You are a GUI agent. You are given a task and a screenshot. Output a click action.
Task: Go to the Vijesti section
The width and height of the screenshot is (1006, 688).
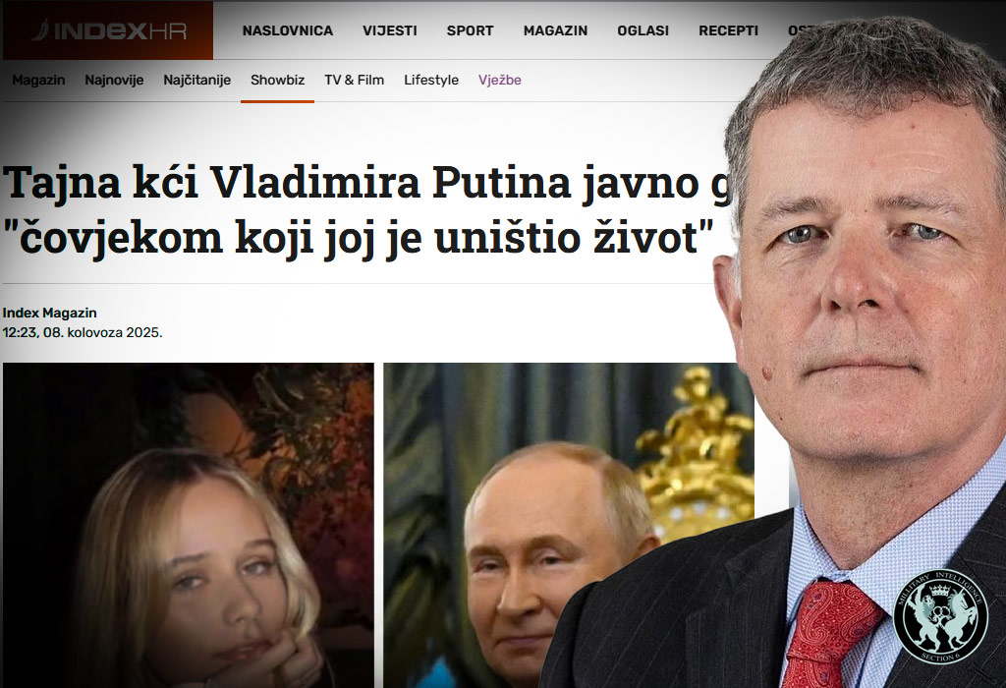(389, 30)
